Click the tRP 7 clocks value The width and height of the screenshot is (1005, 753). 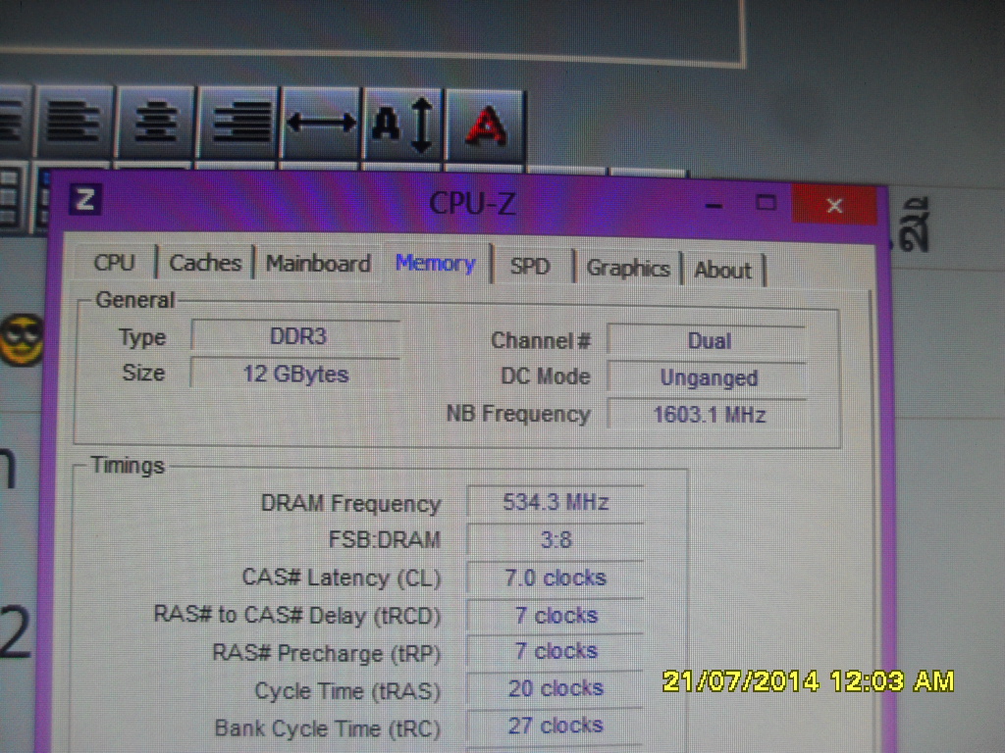(x=555, y=651)
